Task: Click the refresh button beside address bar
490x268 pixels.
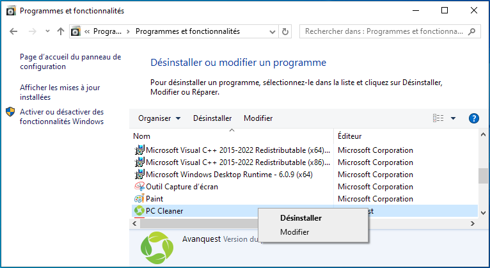Action: 285,31
